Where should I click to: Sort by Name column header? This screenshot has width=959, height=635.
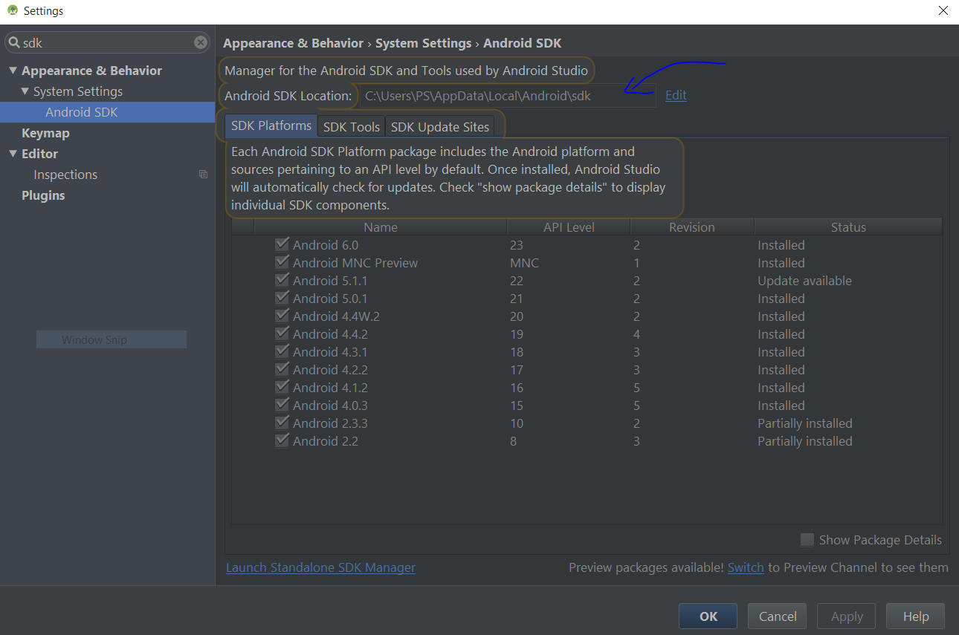(381, 227)
